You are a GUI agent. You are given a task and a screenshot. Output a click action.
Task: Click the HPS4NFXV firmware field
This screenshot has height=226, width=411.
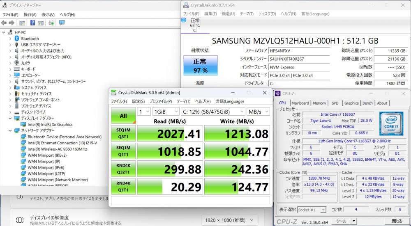pos(299,51)
